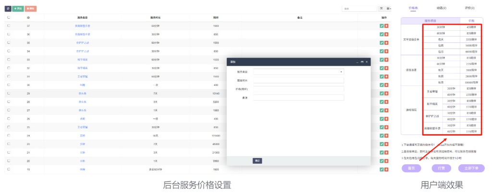
Task: Open the column display dropdown beside search
Action: click(389, 9)
